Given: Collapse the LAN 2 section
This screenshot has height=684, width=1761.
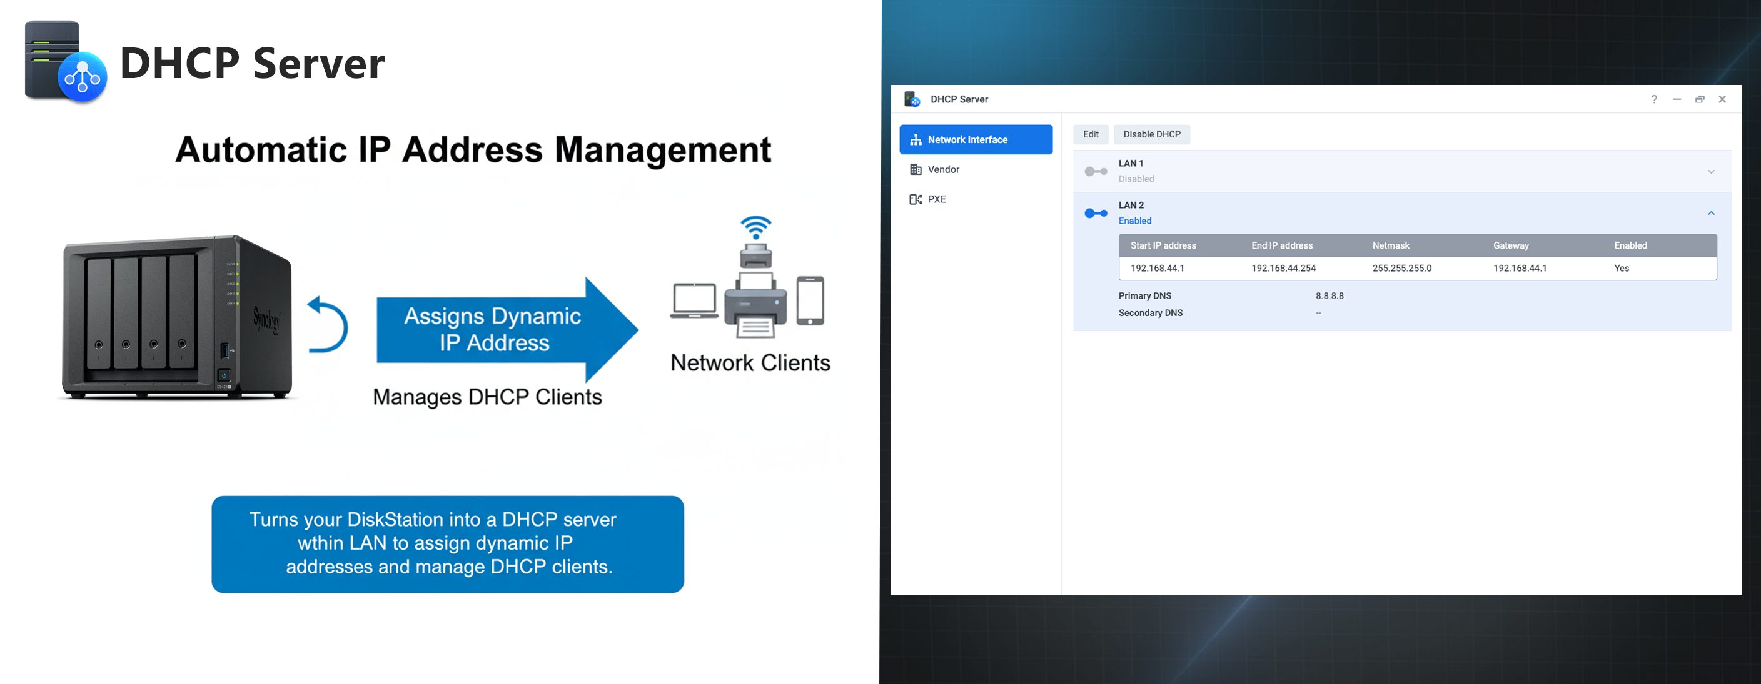Looking at the screenshot, I should pyautogui.click(x=1711, y=212).
